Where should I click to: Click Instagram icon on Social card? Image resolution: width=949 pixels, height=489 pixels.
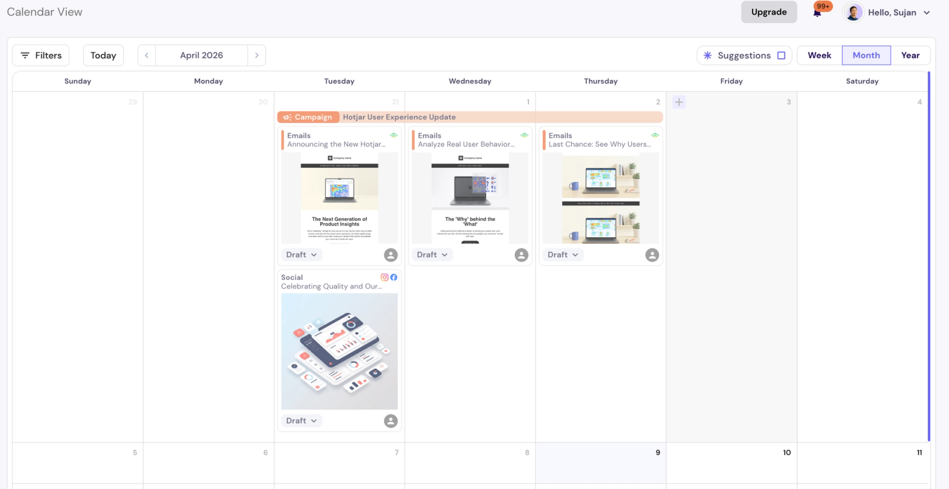tap(384, 277)
